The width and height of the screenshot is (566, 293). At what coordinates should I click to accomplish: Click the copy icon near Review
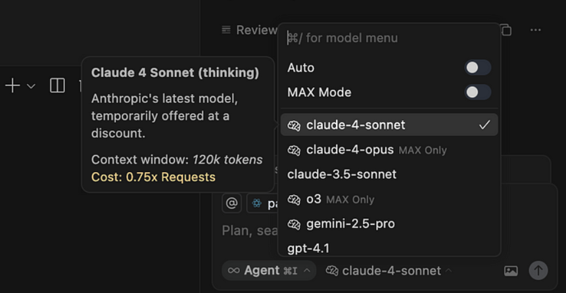coord(506,30)
